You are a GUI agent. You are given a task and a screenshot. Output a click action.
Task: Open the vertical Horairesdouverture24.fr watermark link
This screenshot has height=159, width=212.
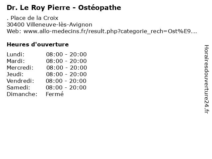206,79
